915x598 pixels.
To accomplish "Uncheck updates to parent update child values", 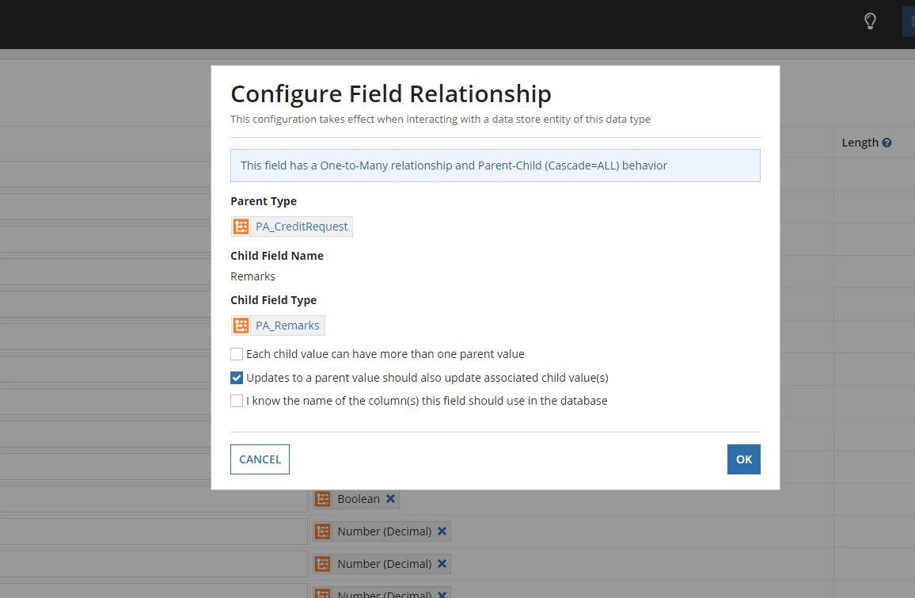I will point(237,378).
